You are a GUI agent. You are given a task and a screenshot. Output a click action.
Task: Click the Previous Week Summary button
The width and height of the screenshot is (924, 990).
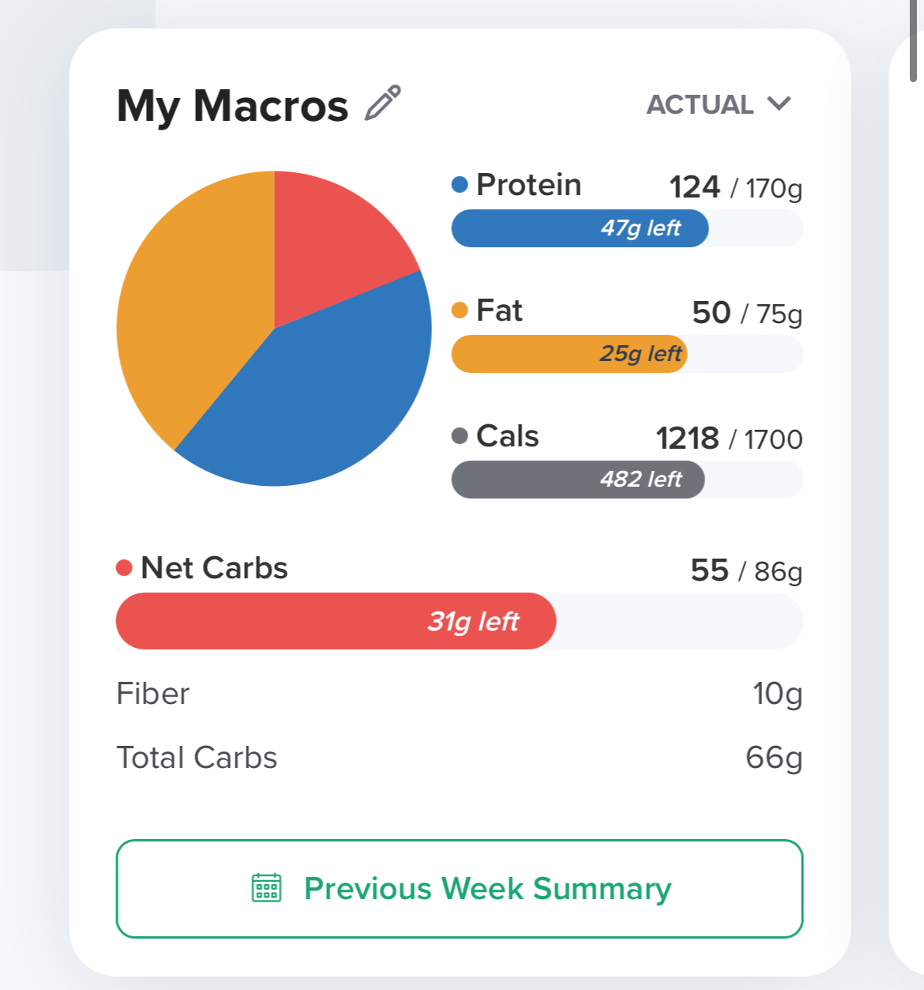pyautogui.click(x=459, y=889)
